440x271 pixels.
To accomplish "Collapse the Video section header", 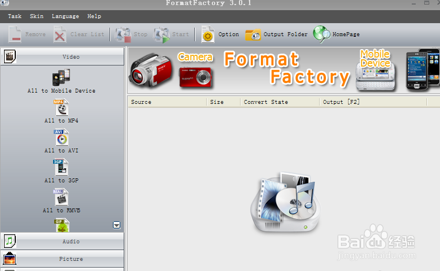I will tap(62, 56).
